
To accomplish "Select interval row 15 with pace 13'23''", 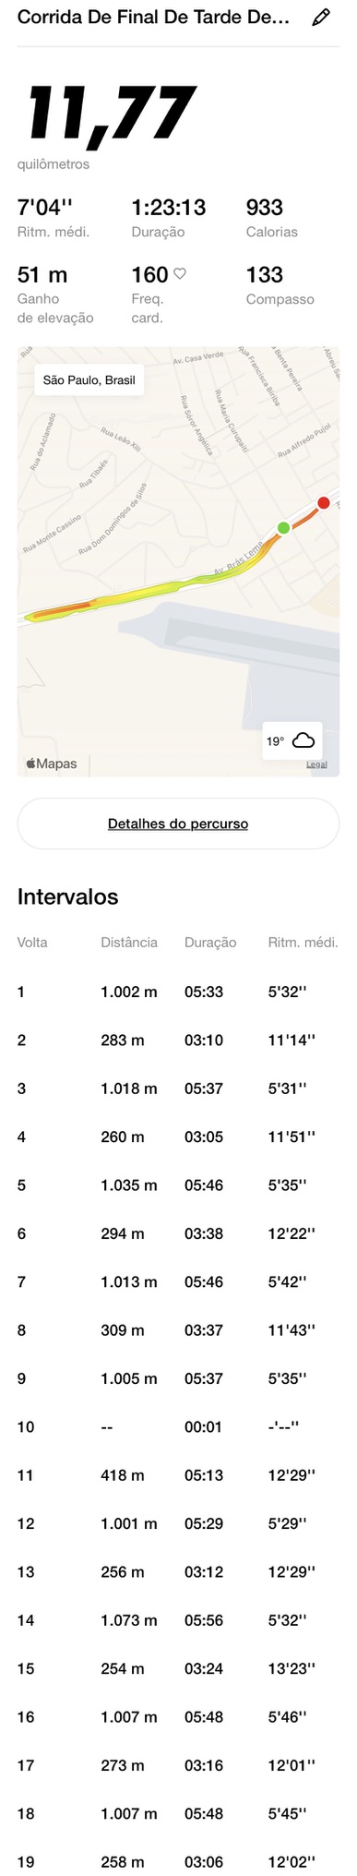I will (x=178, y=1668).
